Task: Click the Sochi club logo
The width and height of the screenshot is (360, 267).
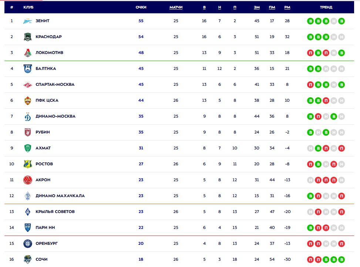Action: pyautogui.click(x=28, y=260)
